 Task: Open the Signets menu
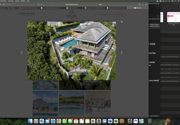point(19,1)
